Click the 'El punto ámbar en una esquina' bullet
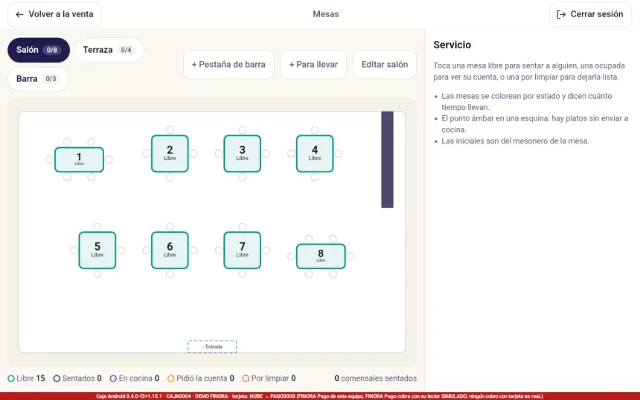Image resolution: width=640 pixels, height=400 pixels. pyautogui.click(x=534, y=124)
